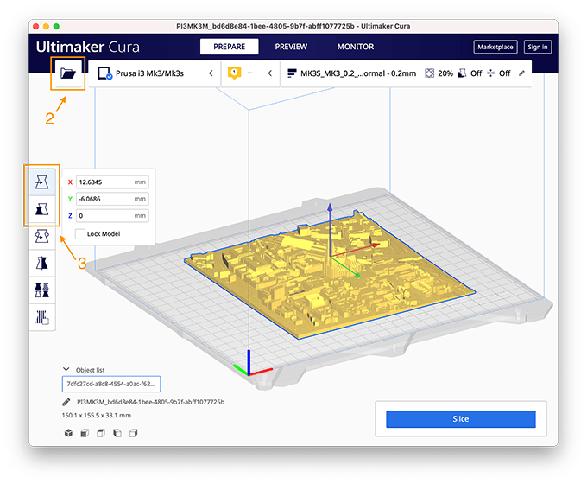Viewport: 587px width, 484px height.
Task: Select the Move tool
Action: pyautogui.click(x=42, y=182)
